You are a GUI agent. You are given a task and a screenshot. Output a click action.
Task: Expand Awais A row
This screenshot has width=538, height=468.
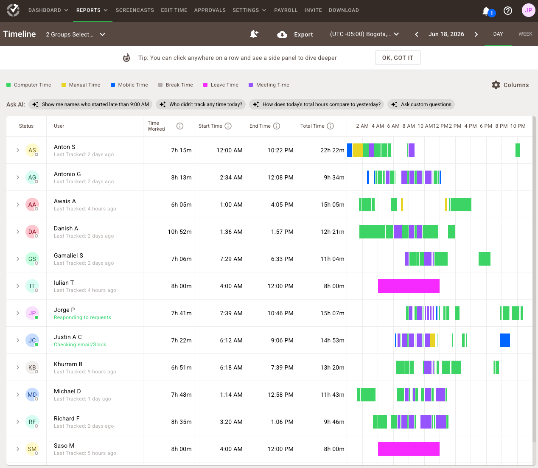[18, 205]
